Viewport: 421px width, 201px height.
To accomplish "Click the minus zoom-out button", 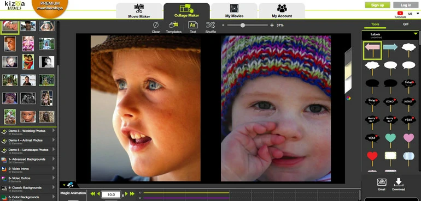I will (223, 25).
